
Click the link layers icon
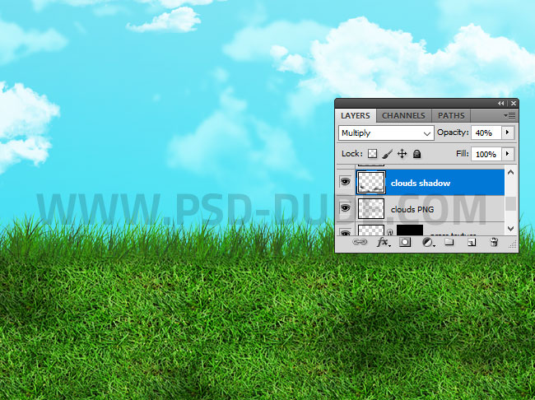360,243
